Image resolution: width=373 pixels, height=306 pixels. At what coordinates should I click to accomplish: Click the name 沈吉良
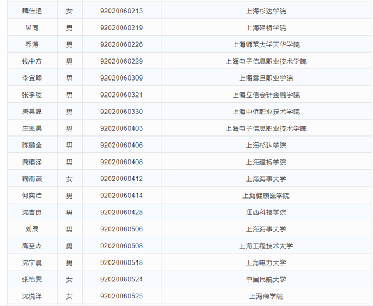pyautogui.click(x=32, y=213)
